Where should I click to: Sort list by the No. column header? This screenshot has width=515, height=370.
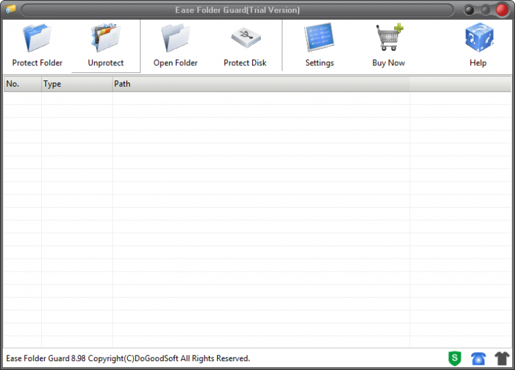point(23,84)
